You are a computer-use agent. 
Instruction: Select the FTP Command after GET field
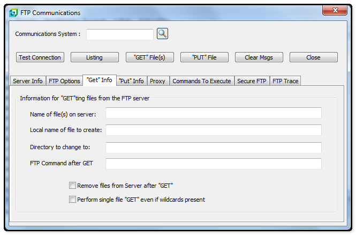tap(213, 164)
